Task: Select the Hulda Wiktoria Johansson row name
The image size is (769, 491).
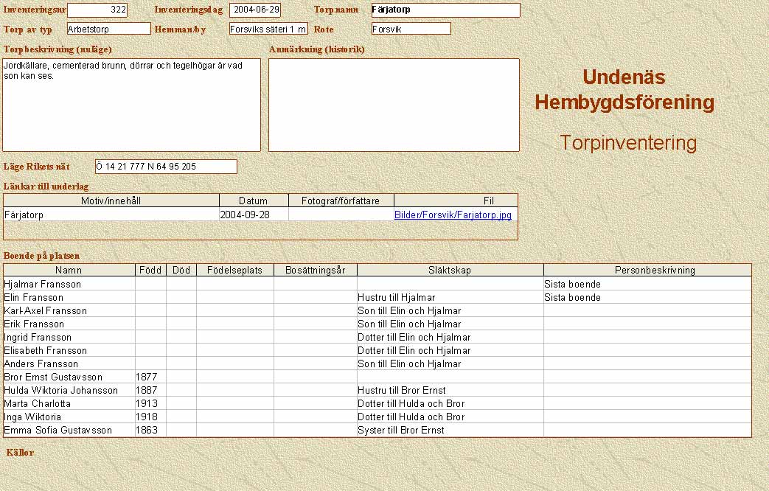Action: (x=61, y=390)
